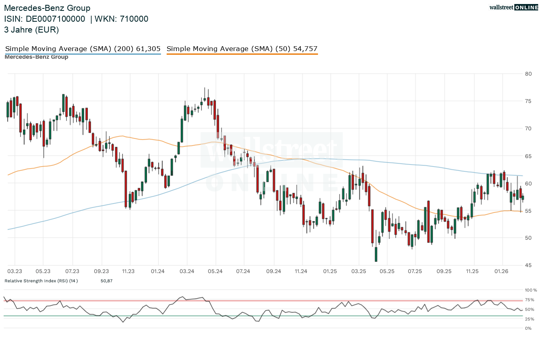Viewport: 543px width, 339px height.
Task: Click the RSI value 50,87
Action: (x=106, y=281)
